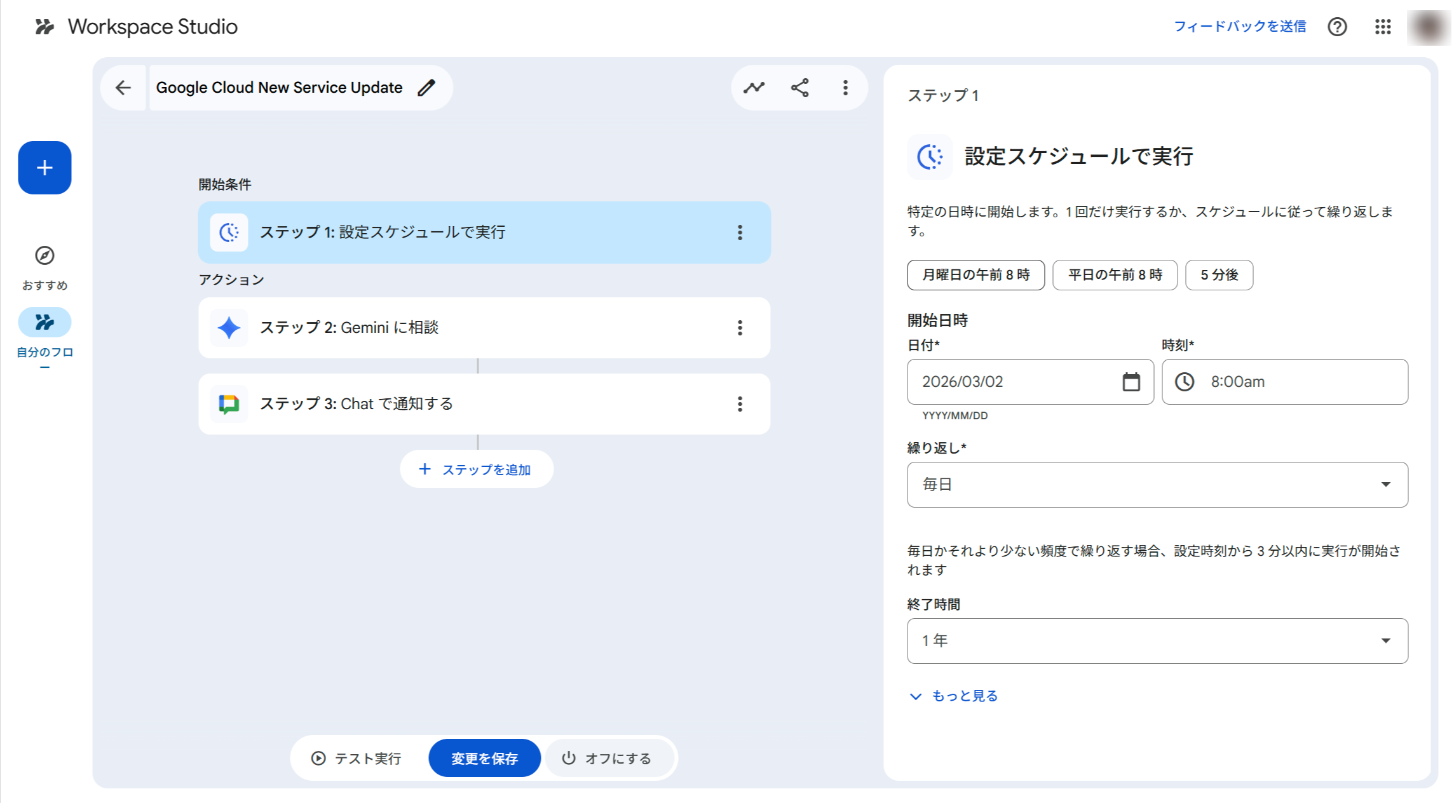The image size is (1454, 803).
Task: Click テスト実行 button
Action: tap(357, 759)
